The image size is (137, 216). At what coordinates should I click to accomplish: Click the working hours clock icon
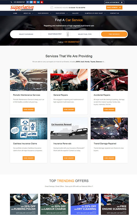[52, 8]
